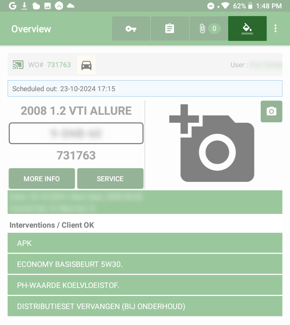Select the APK intervention row
The height and width of the screenshot is (325, 290).
pyautogui.click(x=145, y=243)
